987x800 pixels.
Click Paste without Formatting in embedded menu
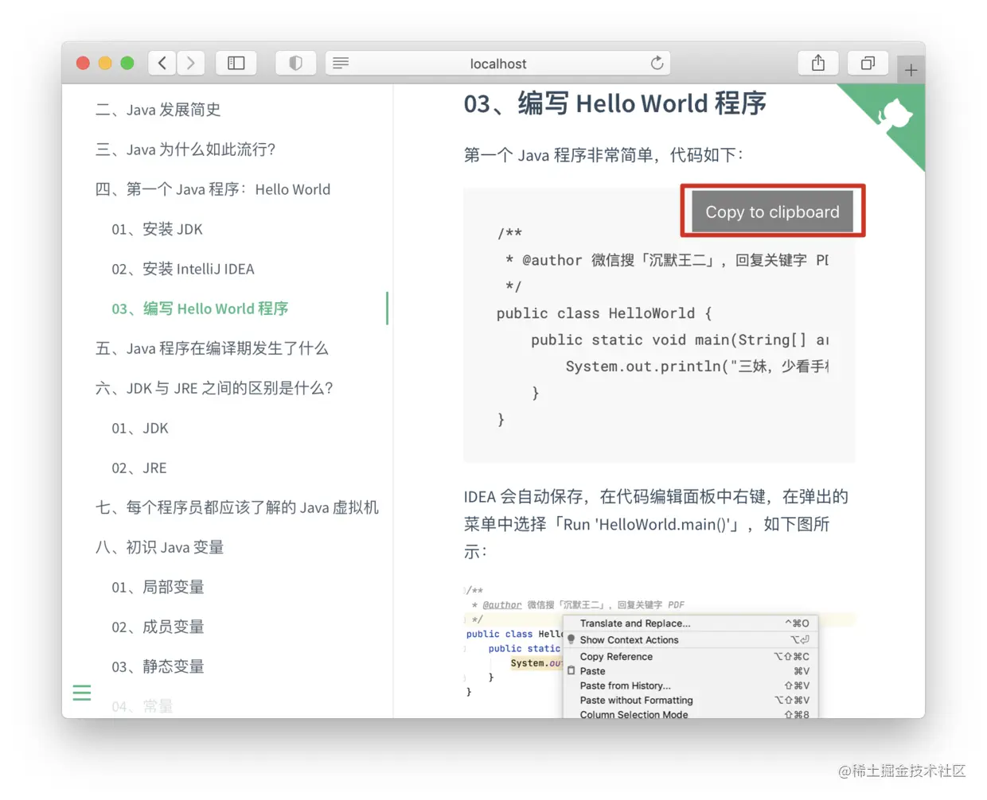tap(636, 701)
